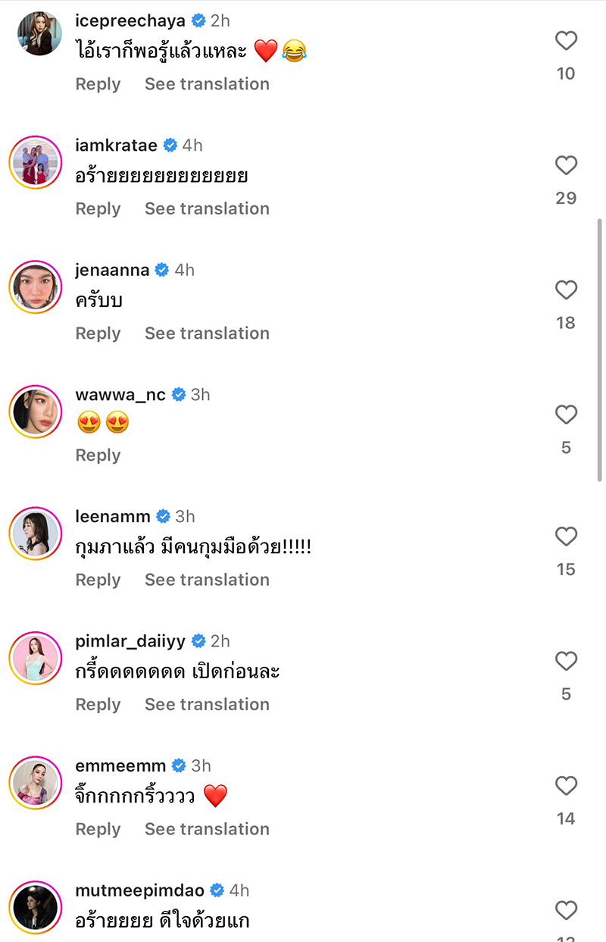Image resolution: width=606 pixels, height=942 pixels.
Task: Like pimlar_daiiyy's comment
Action: (x=566, y=661)
